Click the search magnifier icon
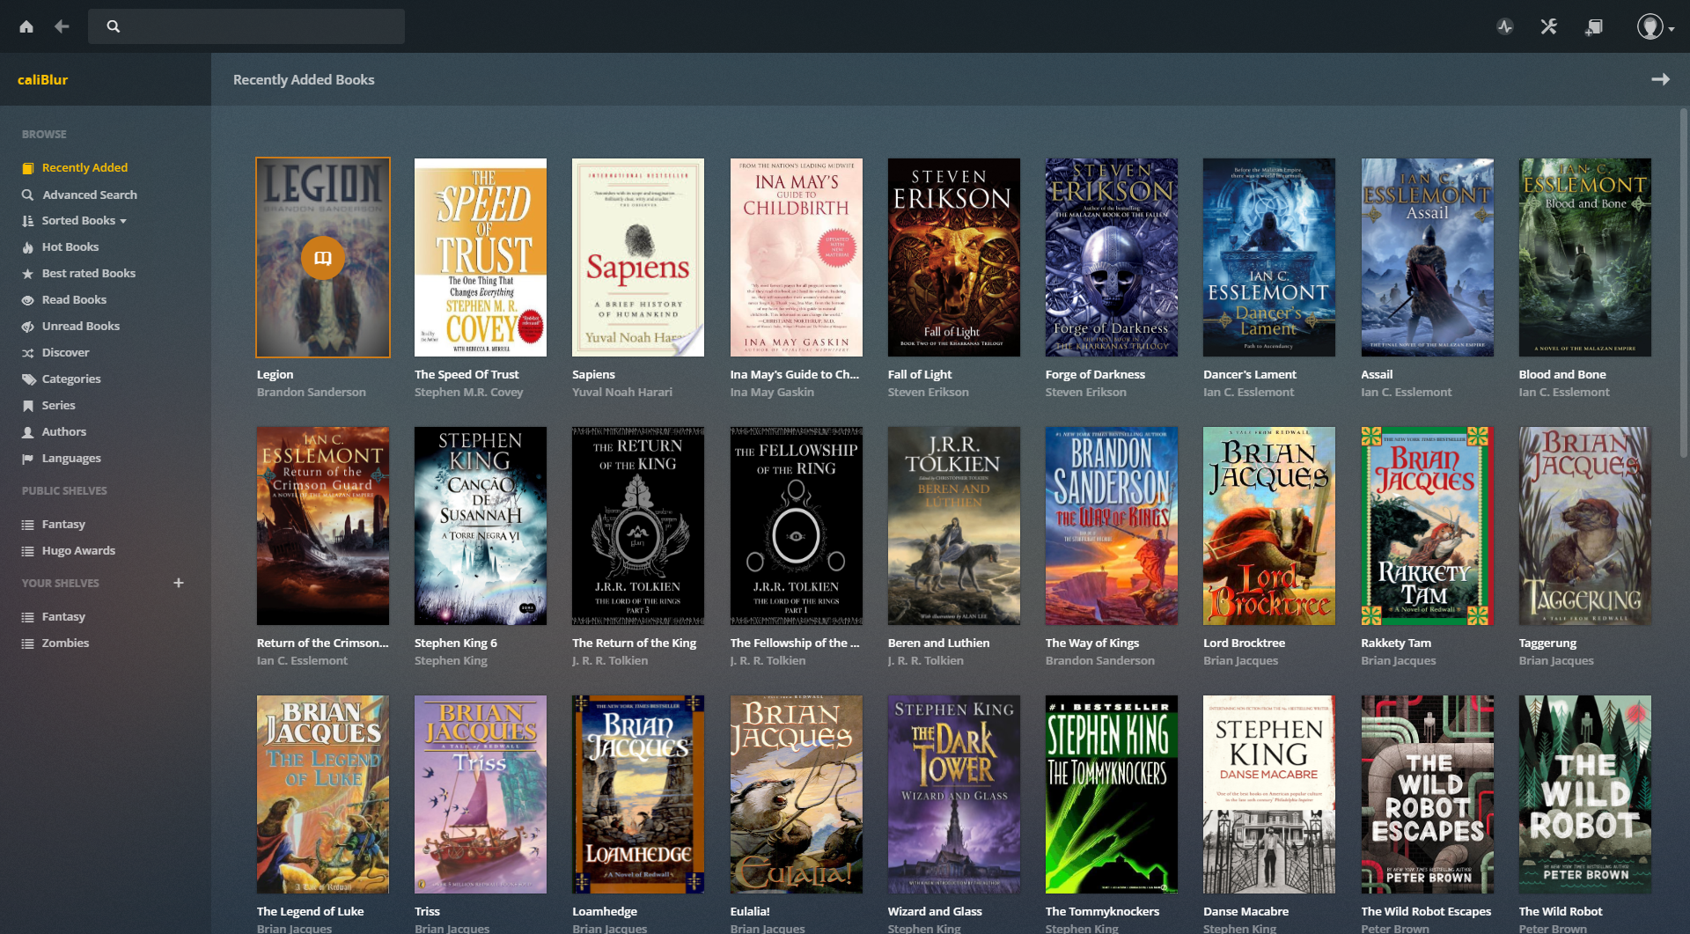The height and width of the screenshot is (934, 1690). (x=114, y=26)
